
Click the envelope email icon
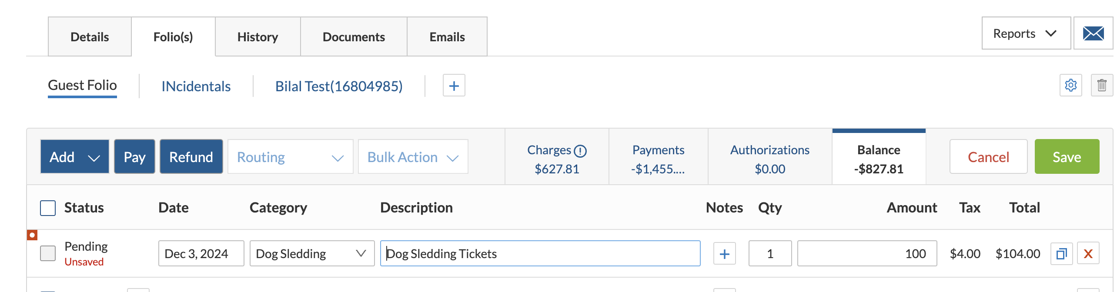point(1093,33)
